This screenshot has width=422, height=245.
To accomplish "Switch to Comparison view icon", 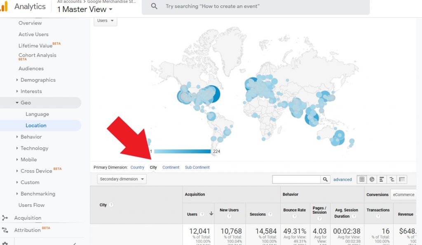I will [392, 179].
